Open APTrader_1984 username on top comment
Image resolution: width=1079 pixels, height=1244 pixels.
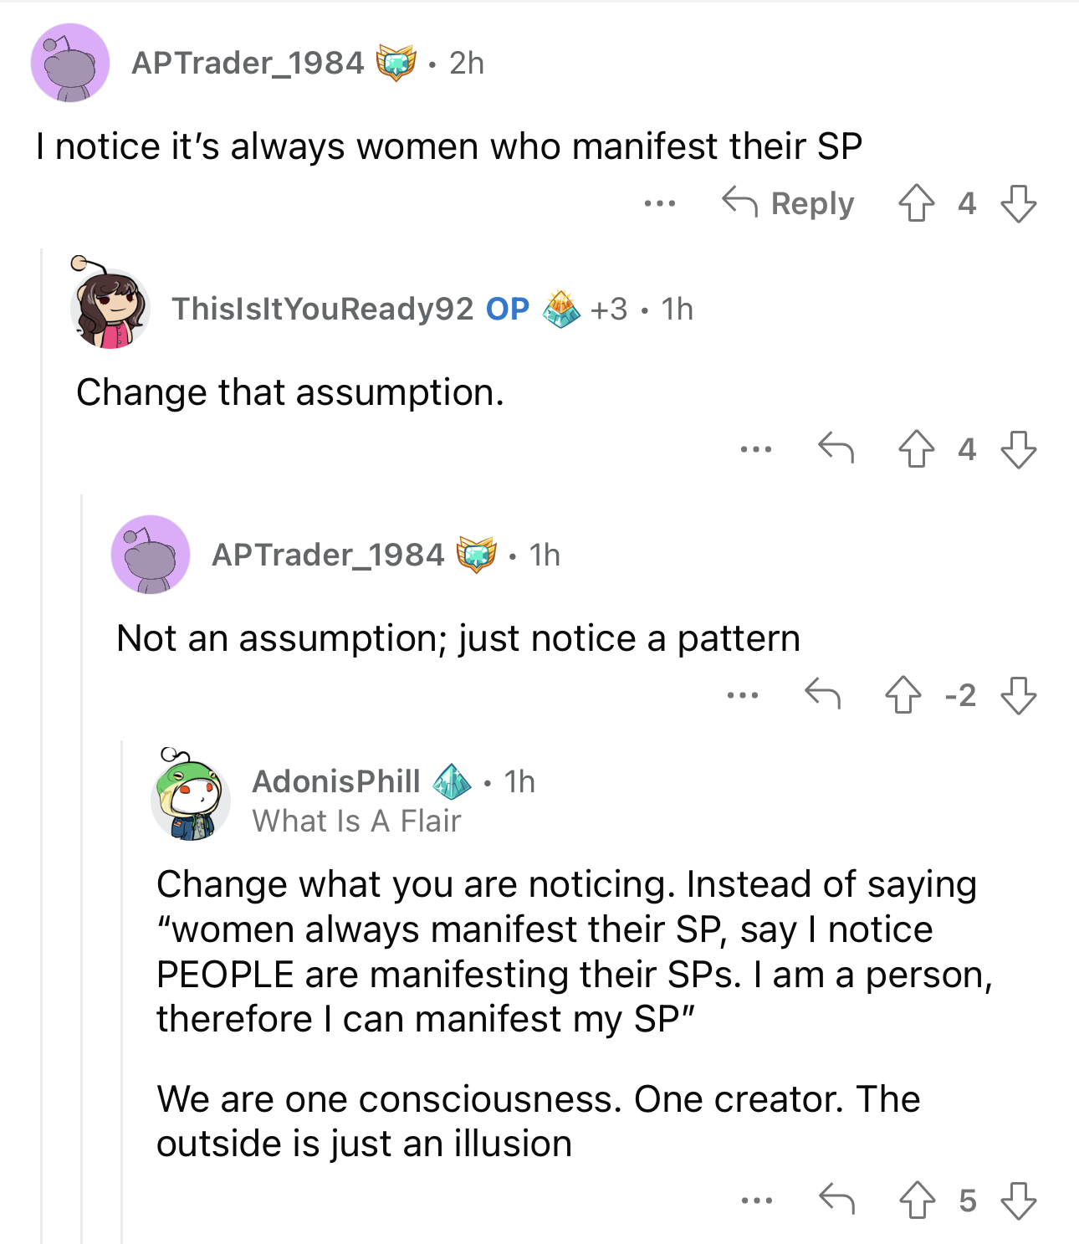(x=248, y=63)
